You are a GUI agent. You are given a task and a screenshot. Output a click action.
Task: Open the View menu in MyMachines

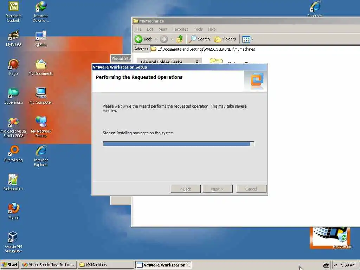pyautogui.click(x=163, y=29)
